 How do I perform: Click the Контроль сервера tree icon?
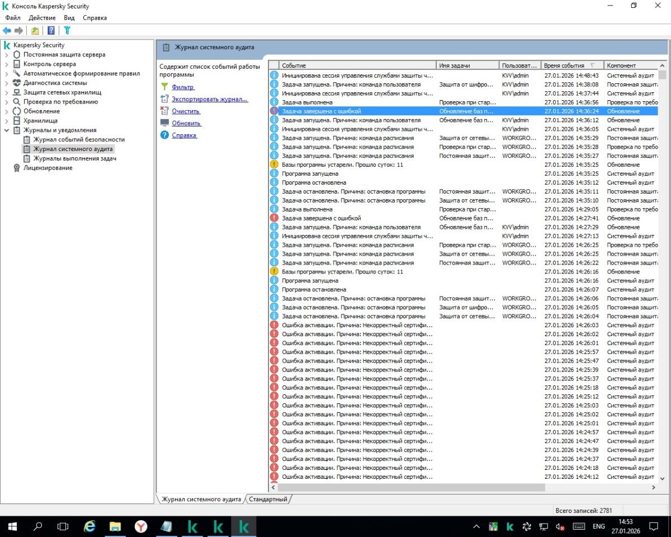[17, 64]
